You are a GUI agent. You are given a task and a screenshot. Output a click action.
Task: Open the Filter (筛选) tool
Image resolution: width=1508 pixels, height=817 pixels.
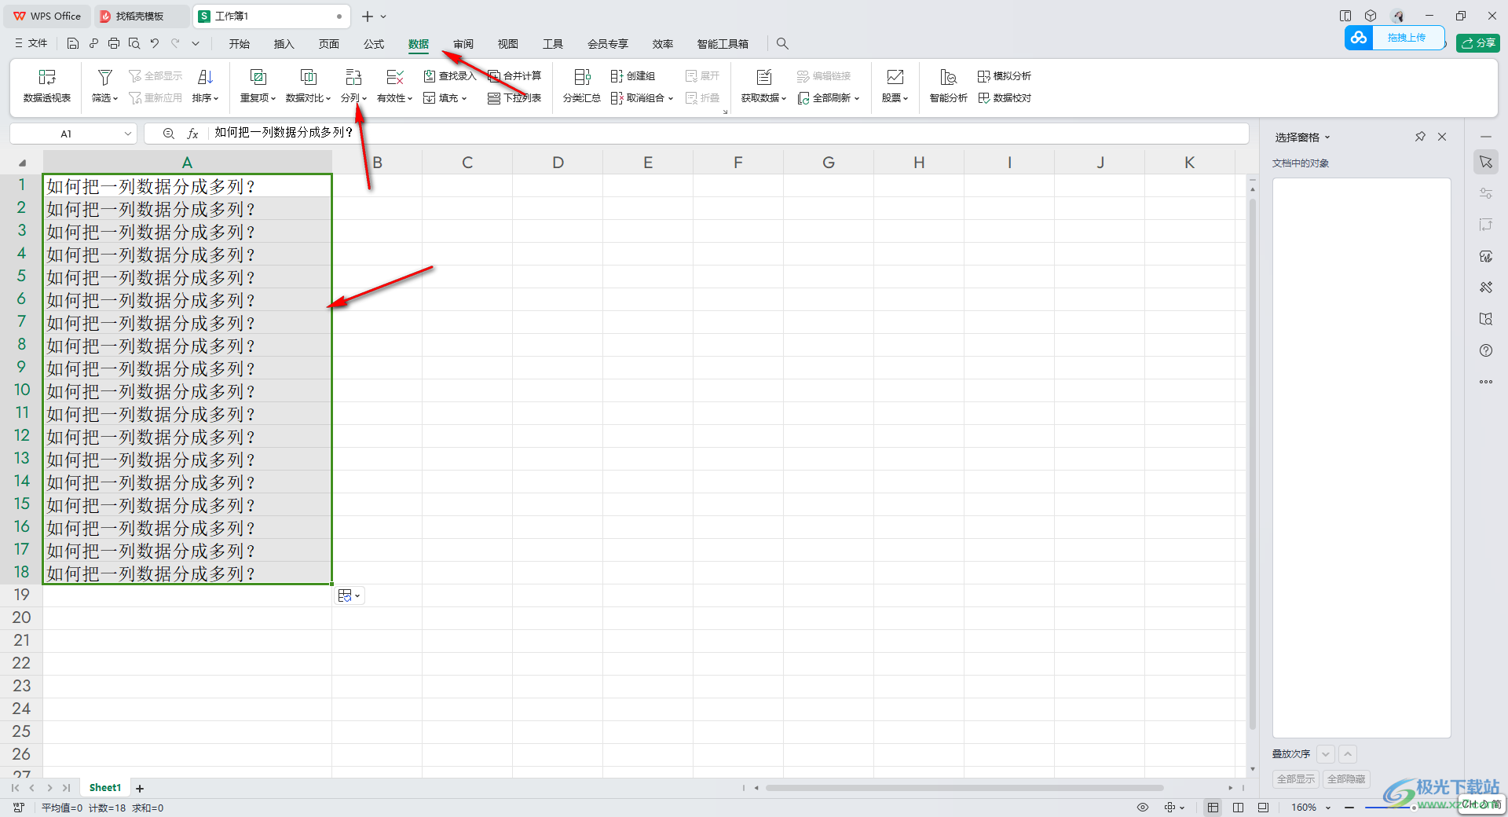point(104,86)
